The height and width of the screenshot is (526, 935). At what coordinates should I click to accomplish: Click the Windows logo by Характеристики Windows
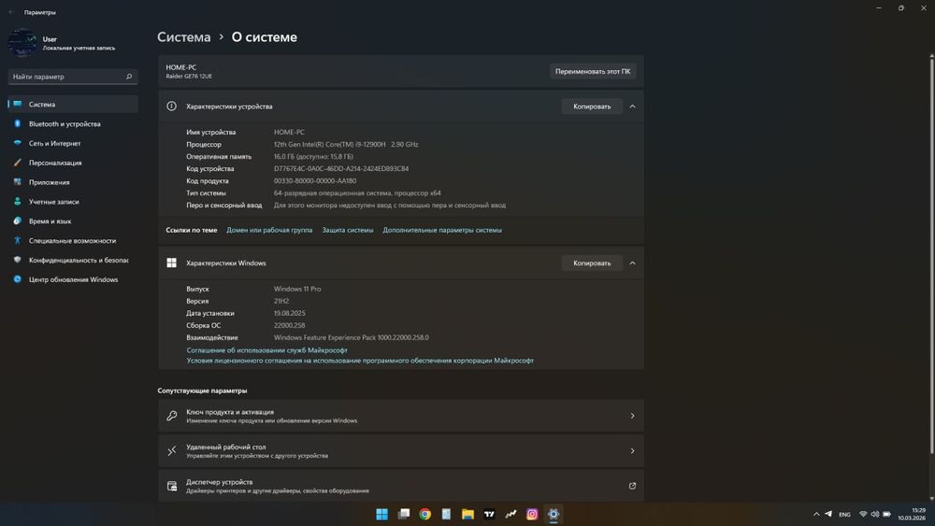click(172, 263)
